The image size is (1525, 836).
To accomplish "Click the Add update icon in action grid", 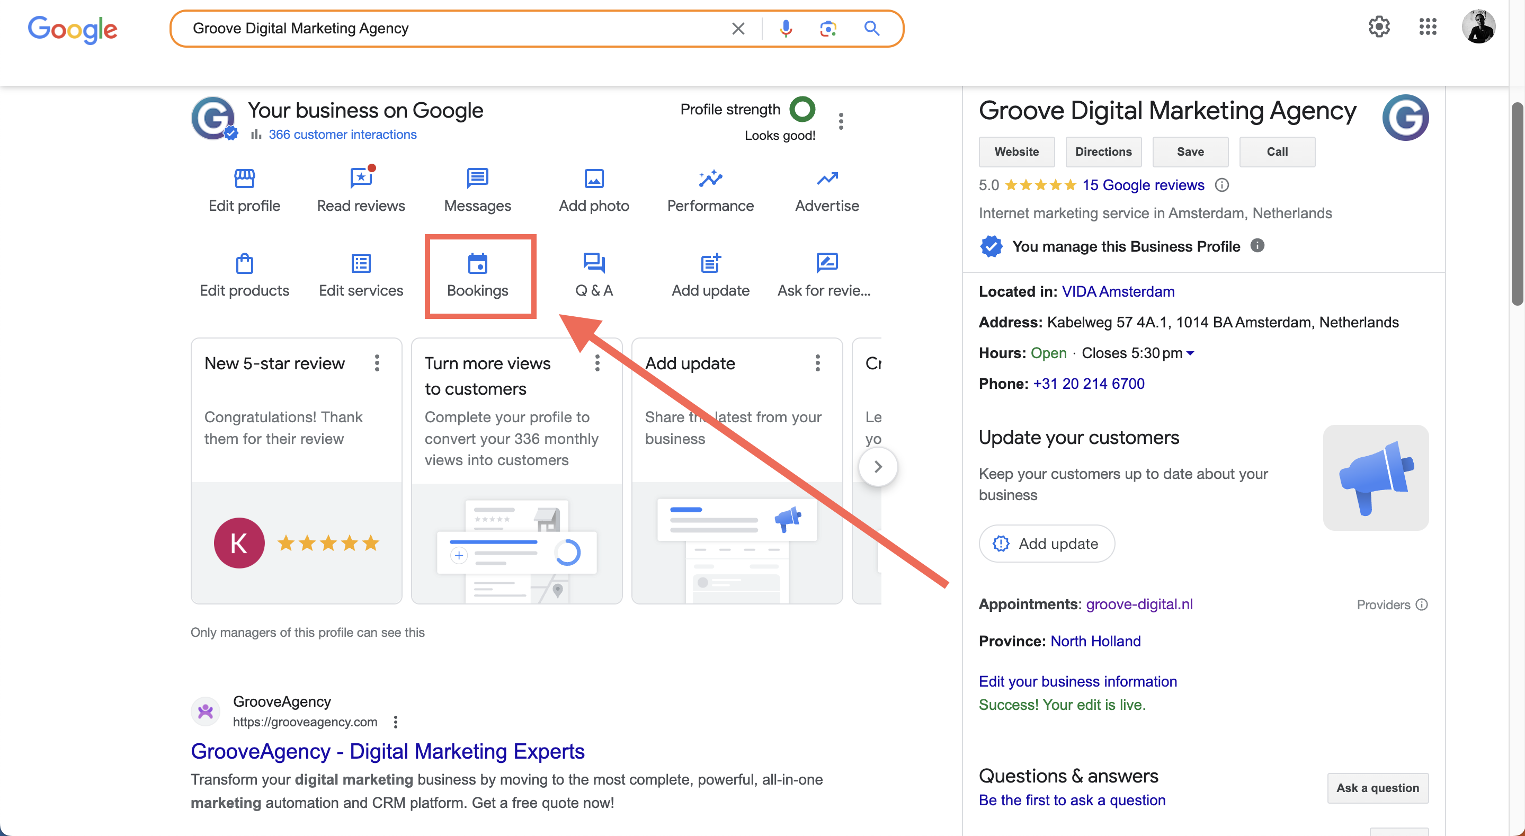I will click(710, 276).
